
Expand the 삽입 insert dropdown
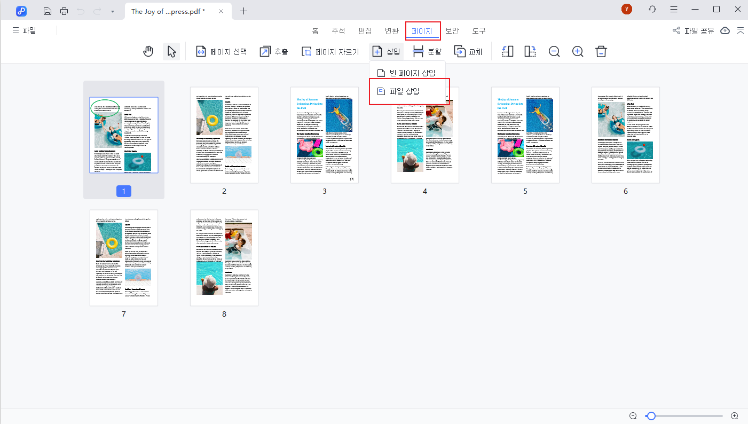coord(386,51)
